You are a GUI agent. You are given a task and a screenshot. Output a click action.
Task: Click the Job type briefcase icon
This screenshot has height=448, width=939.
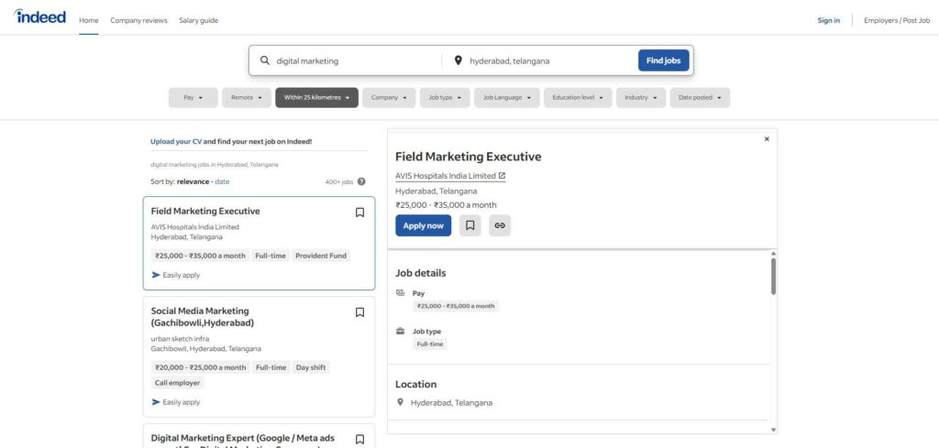[x=401, y=331]
